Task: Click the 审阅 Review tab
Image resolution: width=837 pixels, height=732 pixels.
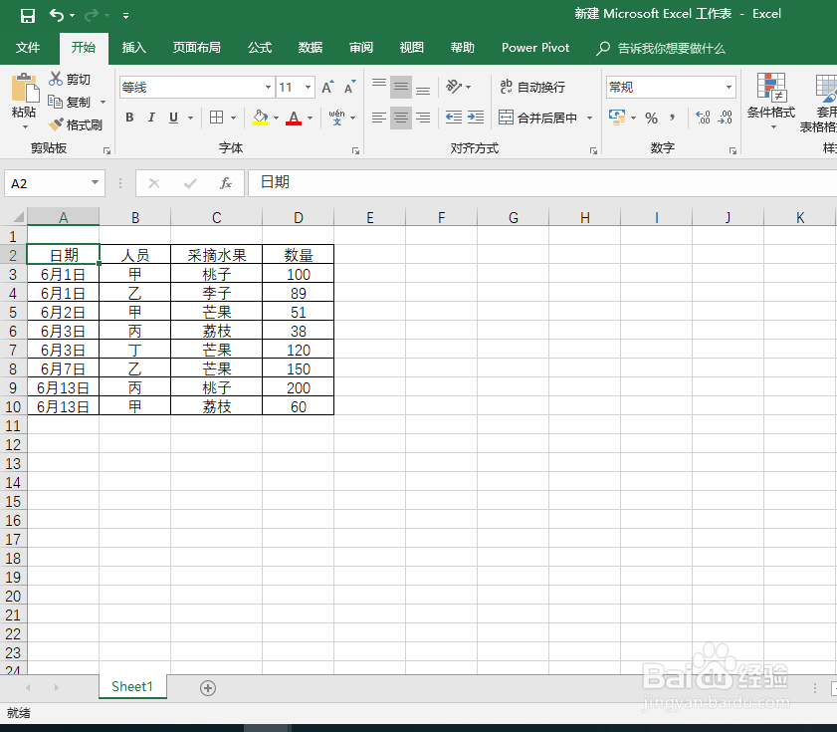Action: 361,48
